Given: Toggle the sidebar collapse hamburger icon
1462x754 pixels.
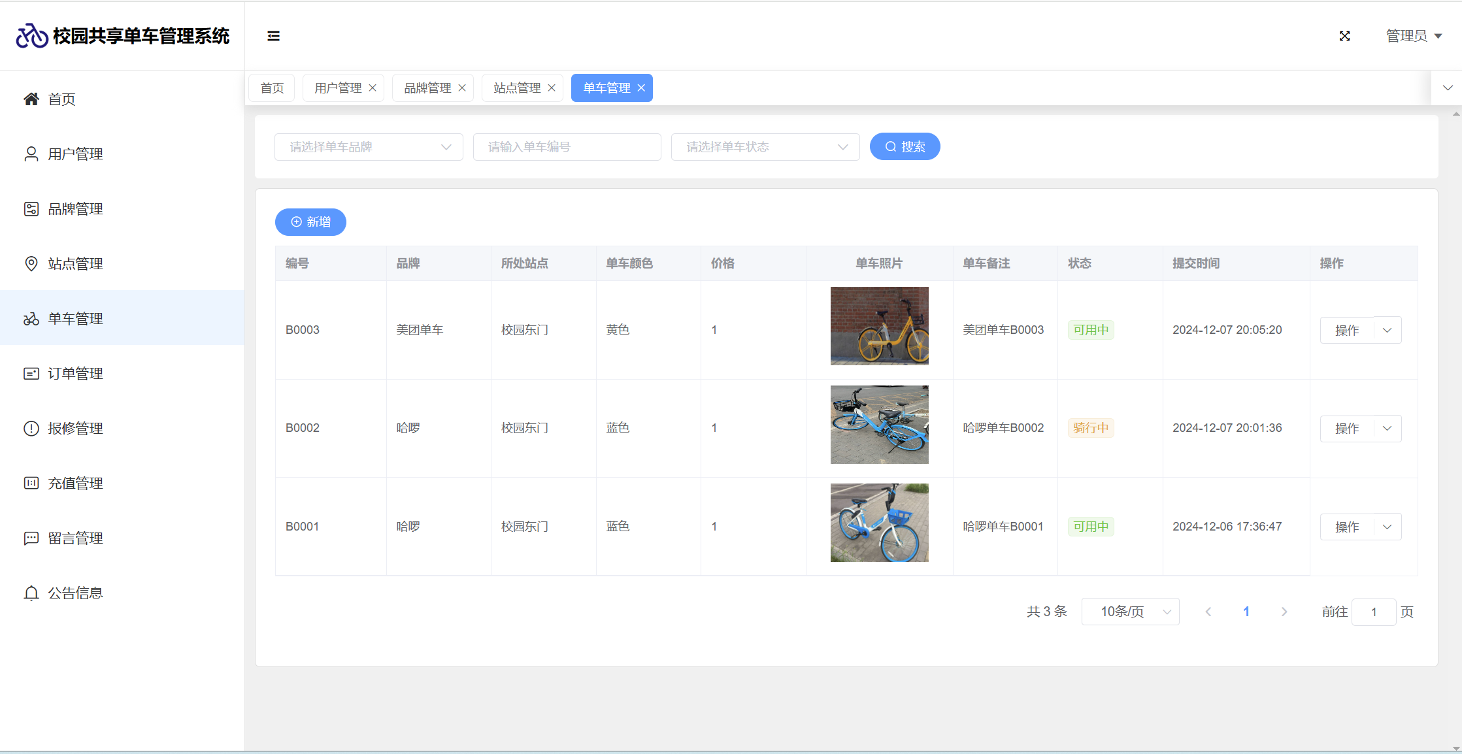Looking at the screenshot, I should (x=273, y=36).
